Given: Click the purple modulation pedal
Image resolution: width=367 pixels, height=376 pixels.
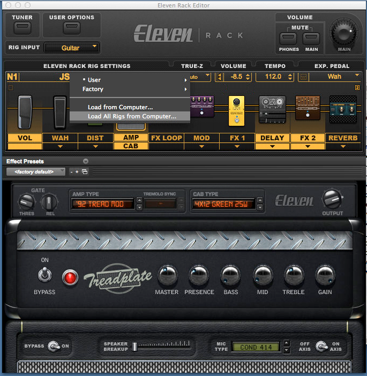Looking at the screenshot, I should pos(202,106).
